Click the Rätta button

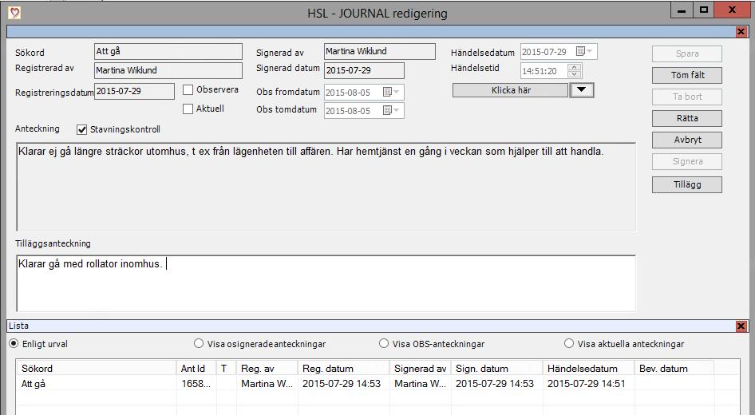point(687,118)
